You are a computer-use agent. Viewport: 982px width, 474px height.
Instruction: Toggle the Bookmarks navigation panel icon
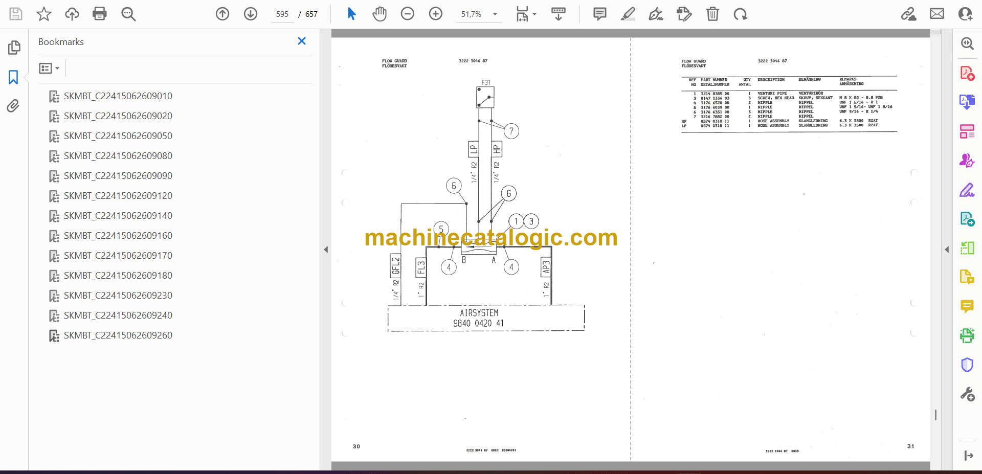[14, 77]
